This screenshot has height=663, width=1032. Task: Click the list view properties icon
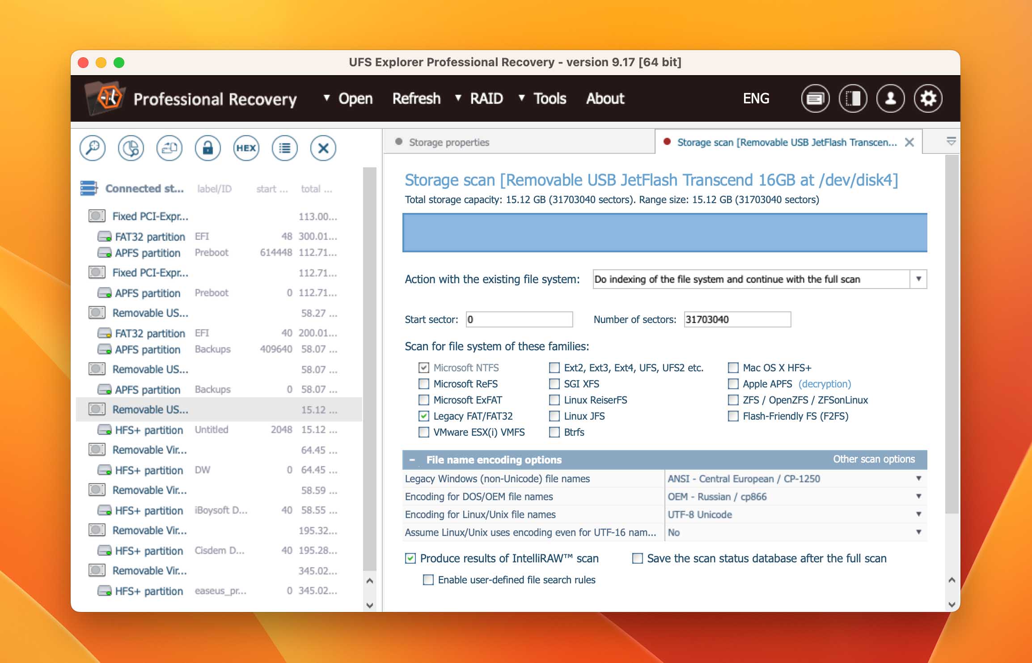click(x=285, y=148)
